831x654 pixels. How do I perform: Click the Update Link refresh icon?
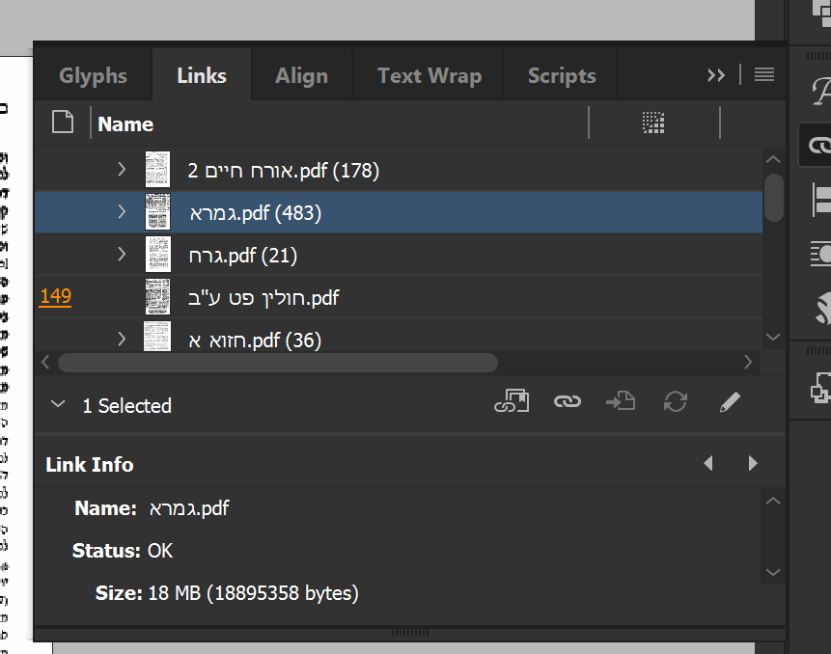[x=676, y=401]
